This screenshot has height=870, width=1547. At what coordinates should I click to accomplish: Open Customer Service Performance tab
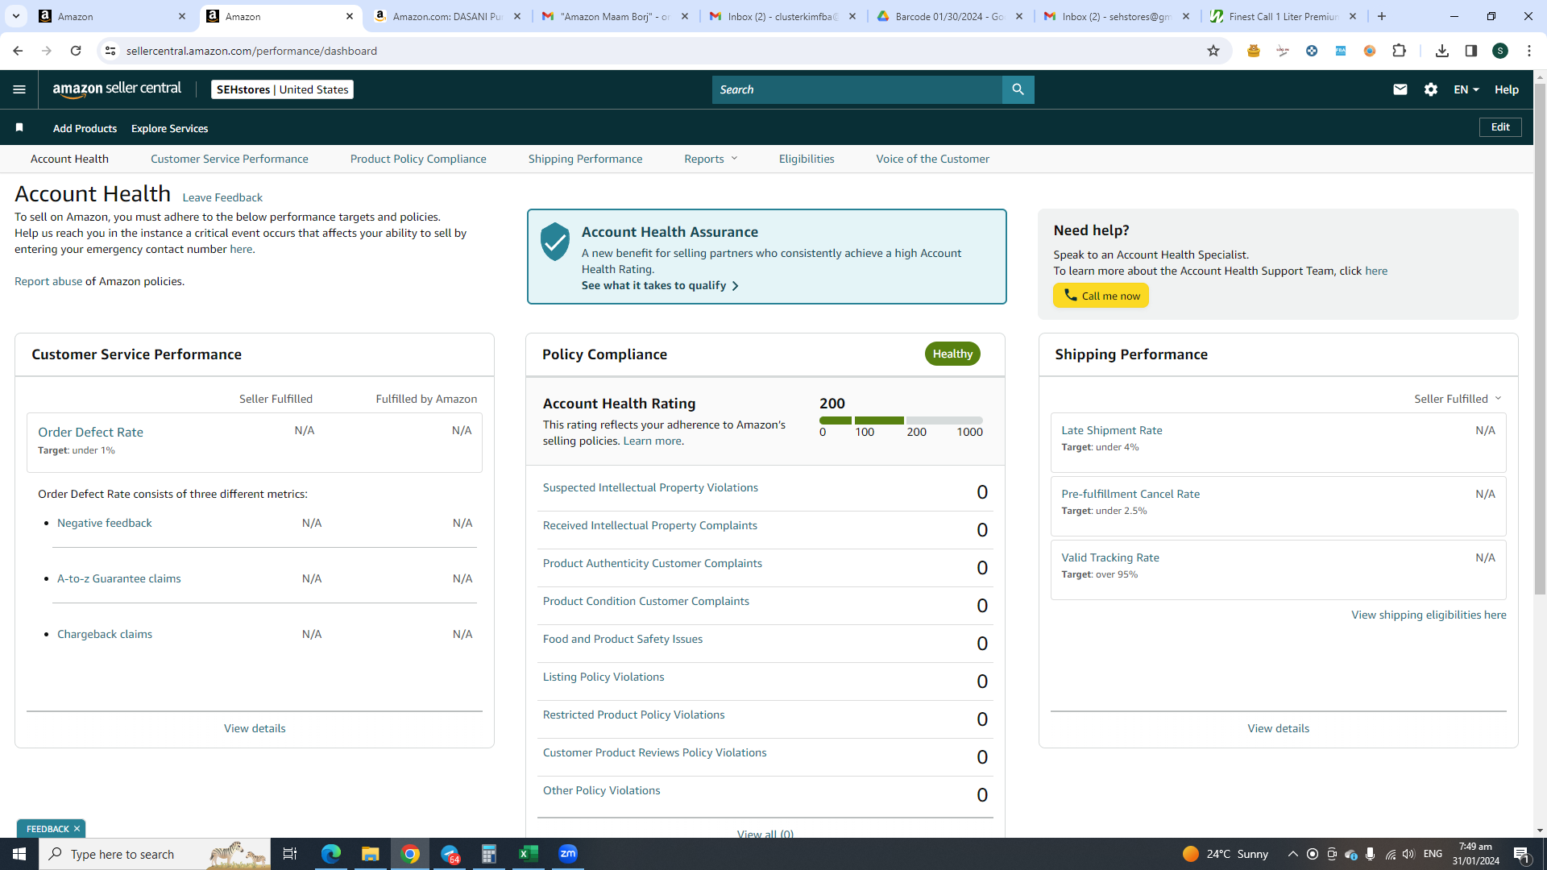[230, 159]
